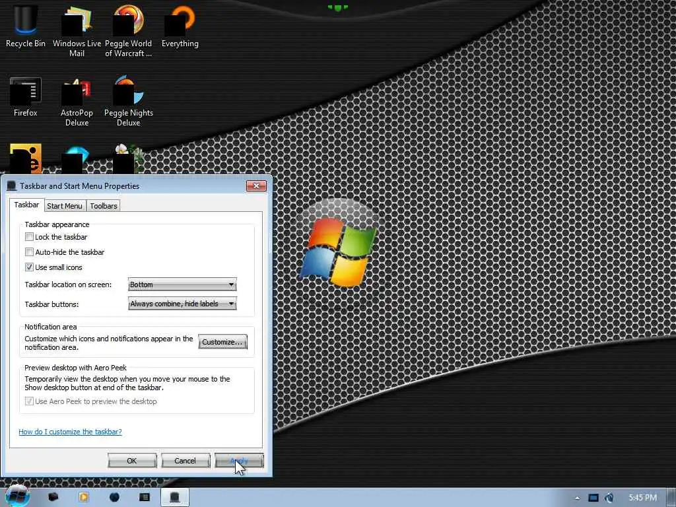The height and width of the screenshot is (507, 676).
Task: Click the network tray icon
Action: 593,498
